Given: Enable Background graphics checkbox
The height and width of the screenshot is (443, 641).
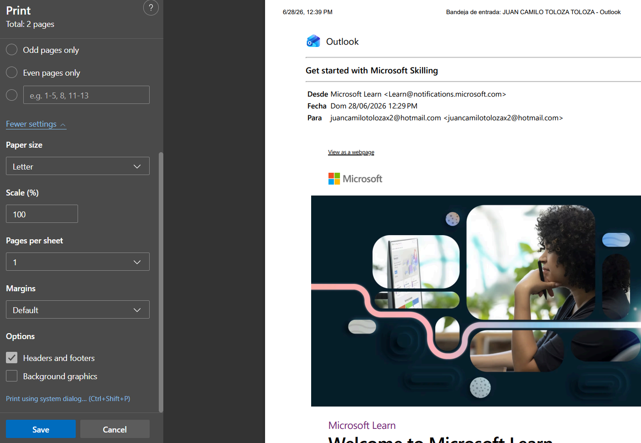Looking at the screenshot, I should point(12,376).
